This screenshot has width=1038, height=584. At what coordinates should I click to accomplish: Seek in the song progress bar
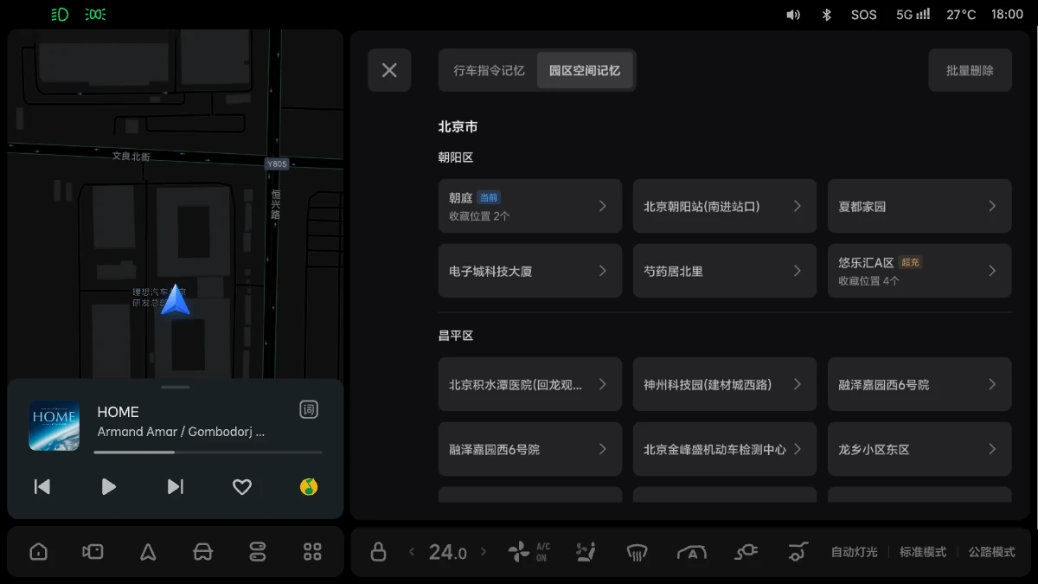tap(208, 452)
